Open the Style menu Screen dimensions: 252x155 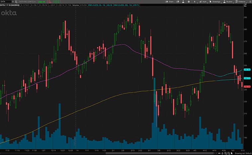click(x=203, y=2)
